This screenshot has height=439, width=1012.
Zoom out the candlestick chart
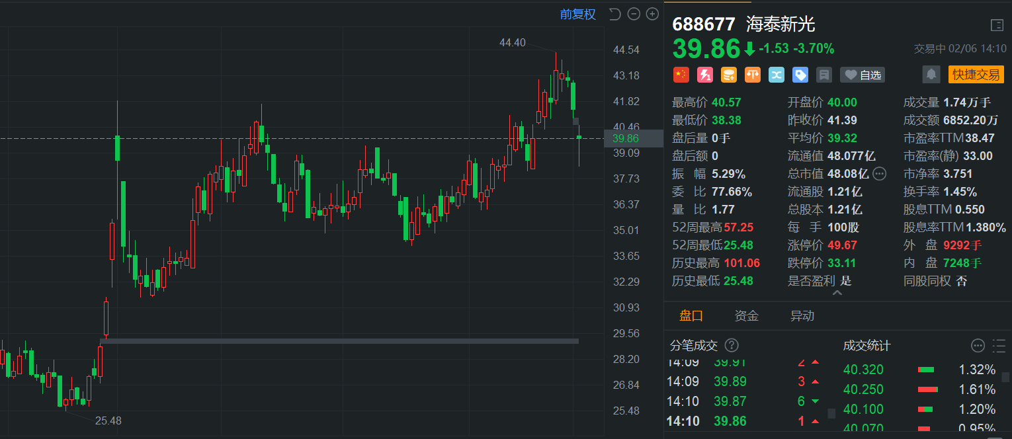click(x=634, y=14)
